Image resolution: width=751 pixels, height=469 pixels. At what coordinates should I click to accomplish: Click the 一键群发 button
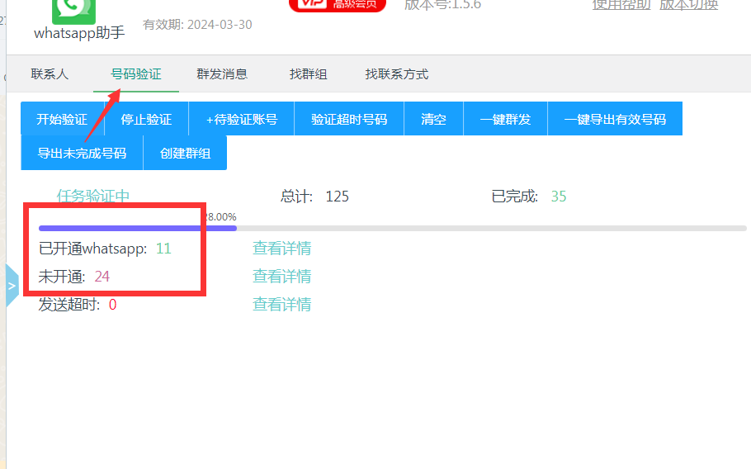(x=505, y=119)
